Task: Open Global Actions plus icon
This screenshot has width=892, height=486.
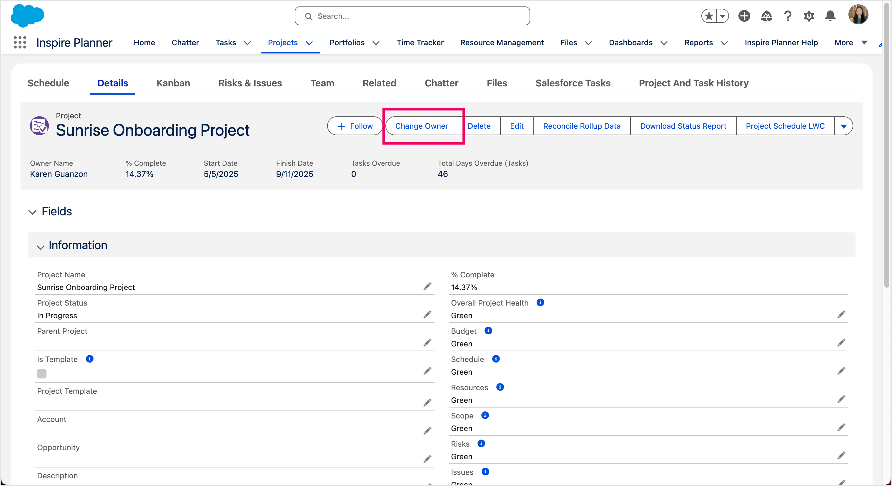Action: 744,16
